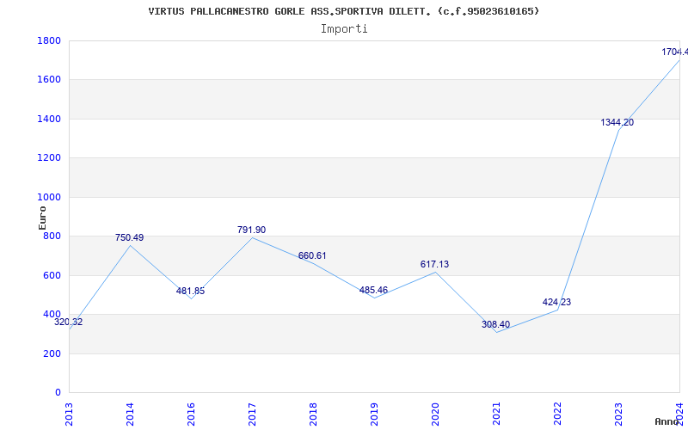The image size is (688, 430).
Task: Click y-axis value 0
Action: (58, 393)
